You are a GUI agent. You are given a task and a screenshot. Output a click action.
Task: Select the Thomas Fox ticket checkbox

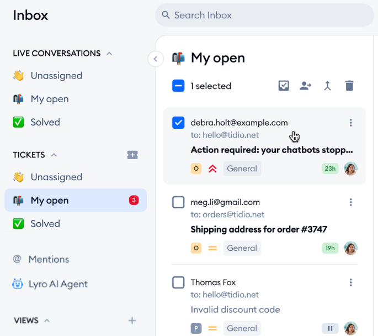(x=178, y=282)
